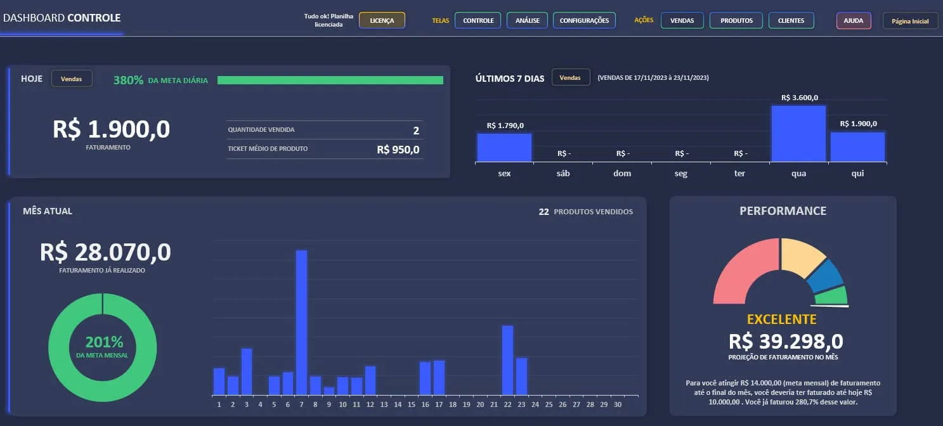Viewport: 943px width, 426px height.
Task: Click the tallest bar for day 7
Action: tap(301, 322)
